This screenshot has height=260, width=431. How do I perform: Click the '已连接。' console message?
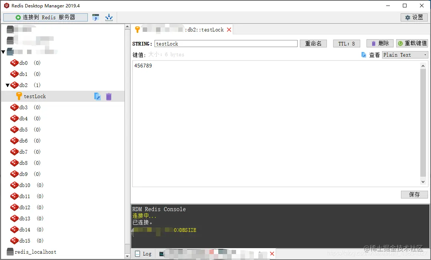[142, 222]
